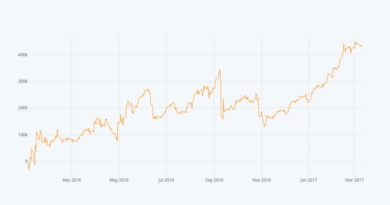Click the Mar 2017 x-axis label

pyautogui.click(x=354, y=180)
